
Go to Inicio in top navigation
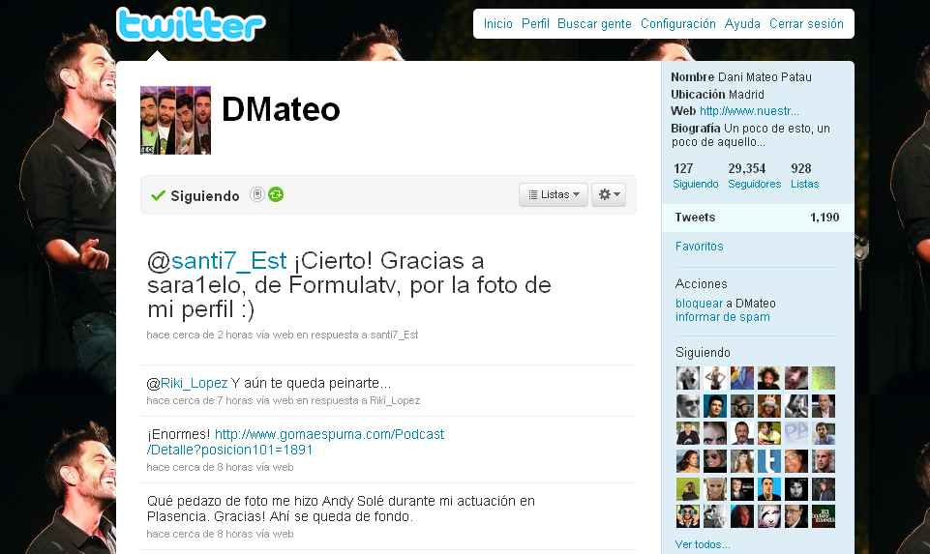tap(497, 24)
